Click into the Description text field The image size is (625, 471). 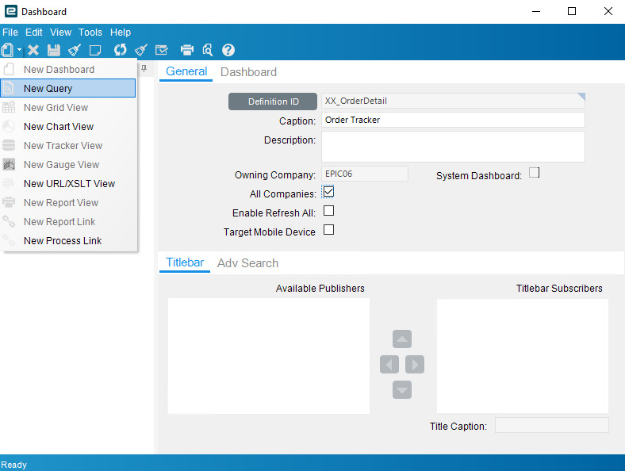coord(453,147)
